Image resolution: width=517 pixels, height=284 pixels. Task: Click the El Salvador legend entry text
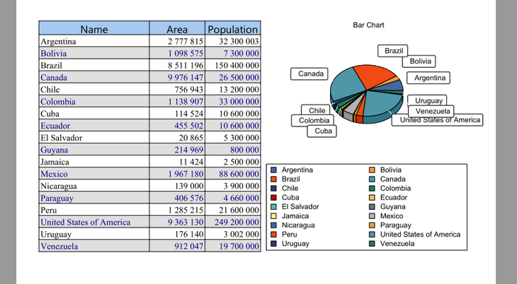pyautogui.click(x=300, y=207)
